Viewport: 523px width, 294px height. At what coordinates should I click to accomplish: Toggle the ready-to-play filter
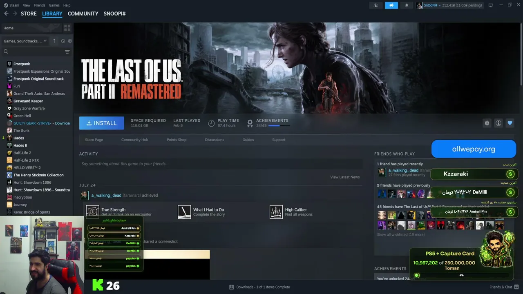(70, 41)
